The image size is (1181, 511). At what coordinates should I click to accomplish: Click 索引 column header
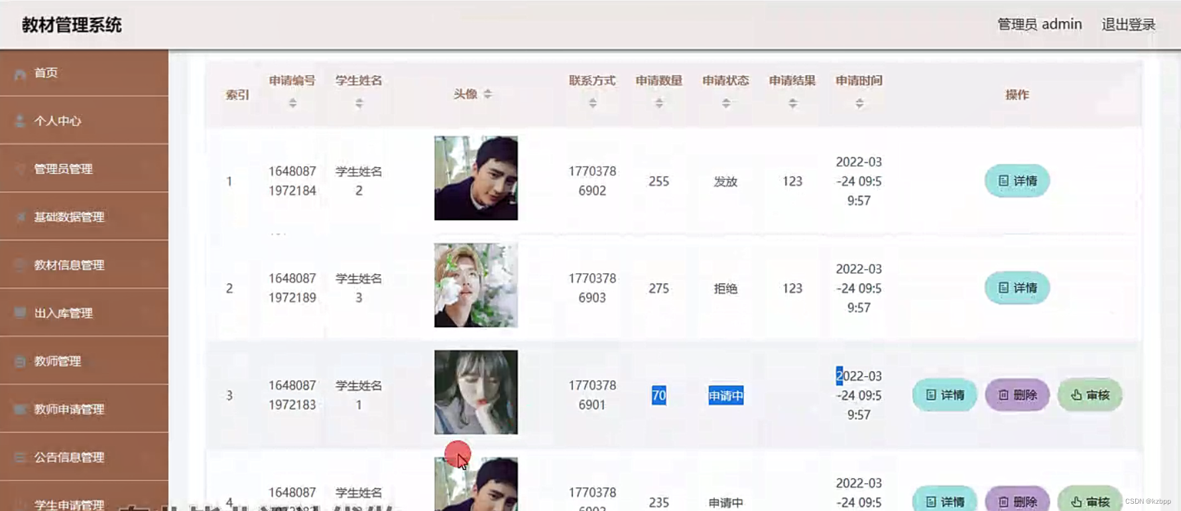237,95
